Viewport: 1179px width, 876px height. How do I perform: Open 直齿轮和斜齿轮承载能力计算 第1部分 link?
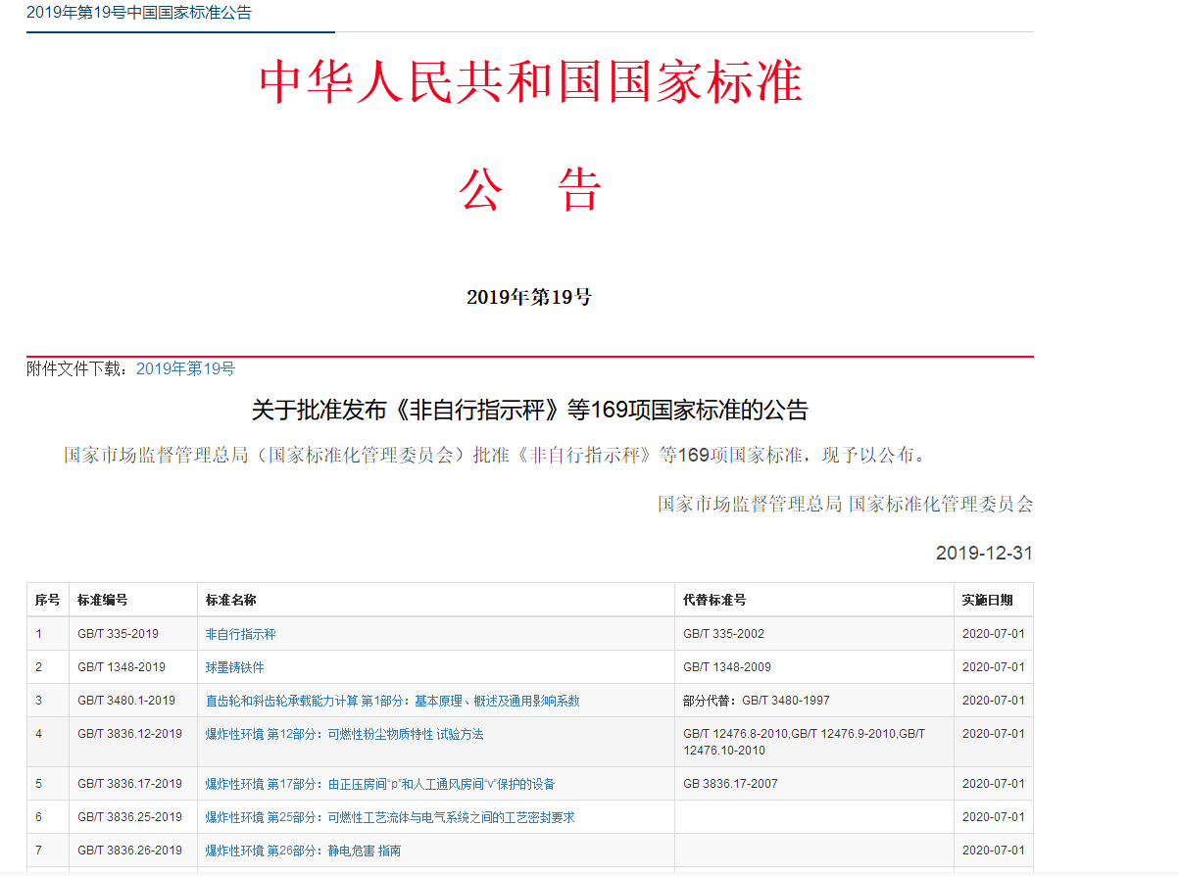pos(392,701)
